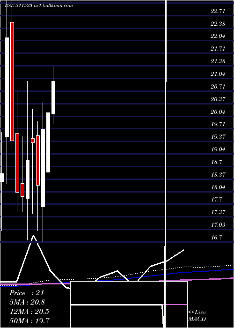Select the 20.71 price level label

pyautogui.click(x=218, y=86)
